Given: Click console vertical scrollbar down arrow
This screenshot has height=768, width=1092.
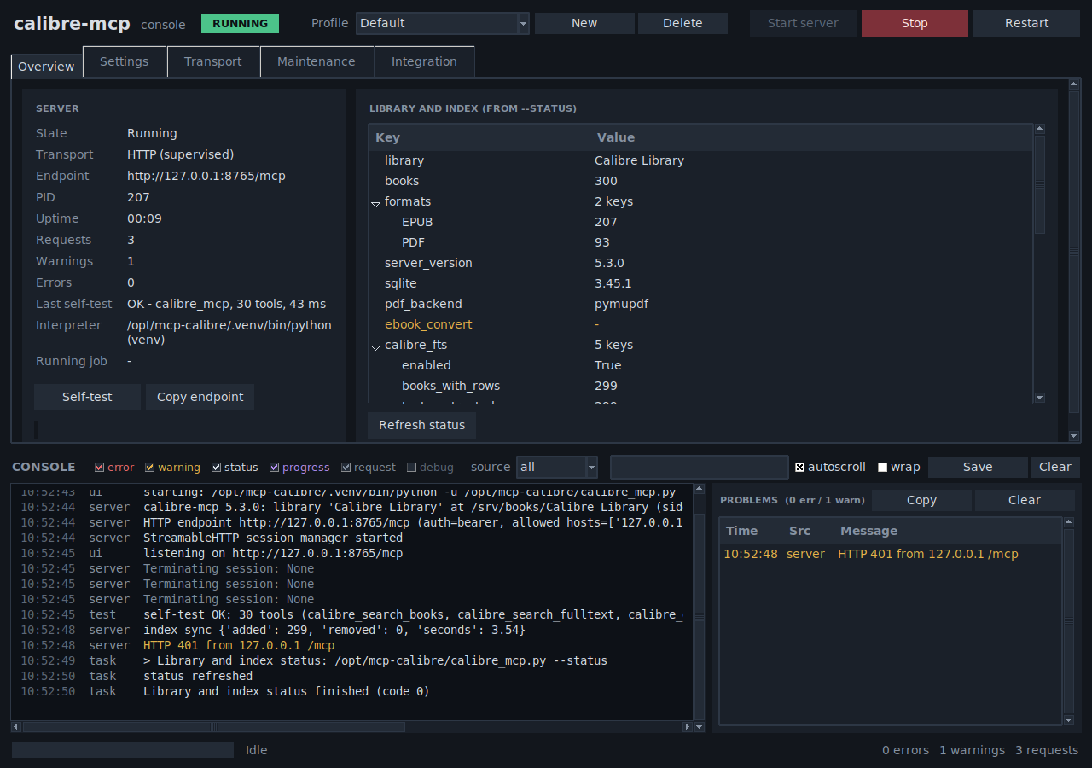Looking at the screenshot, I should pyautogui.click(x=700, y=727).
